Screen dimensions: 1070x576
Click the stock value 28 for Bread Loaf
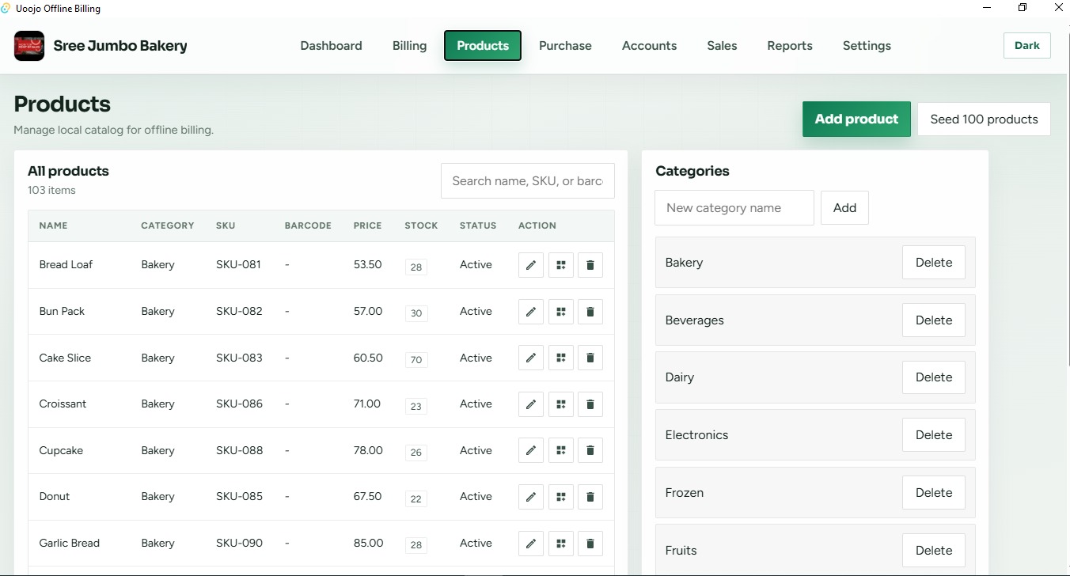pyautogui.click(x=416, y=267)
